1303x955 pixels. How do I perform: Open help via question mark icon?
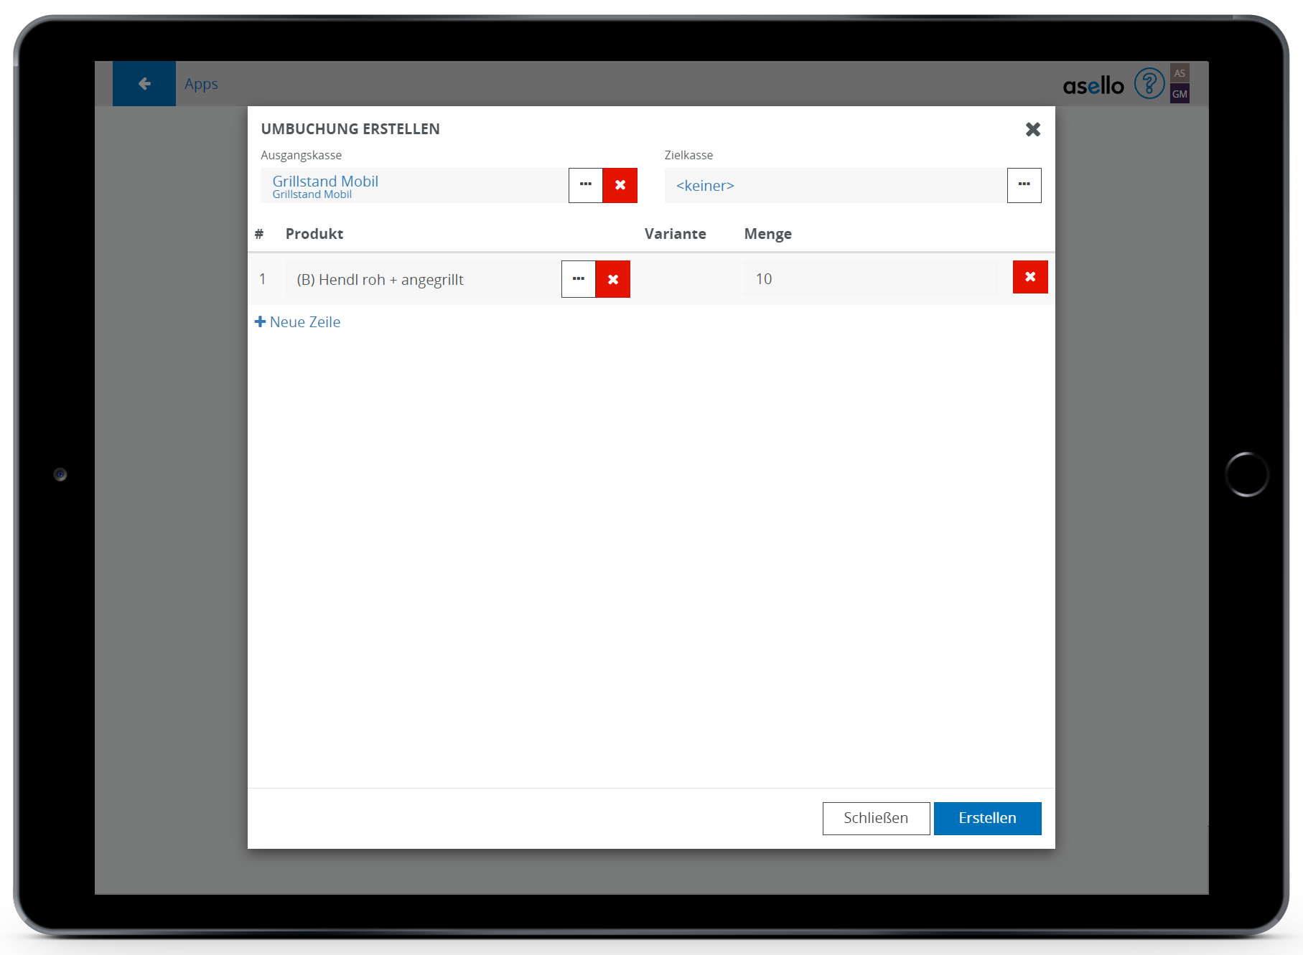1149,84
